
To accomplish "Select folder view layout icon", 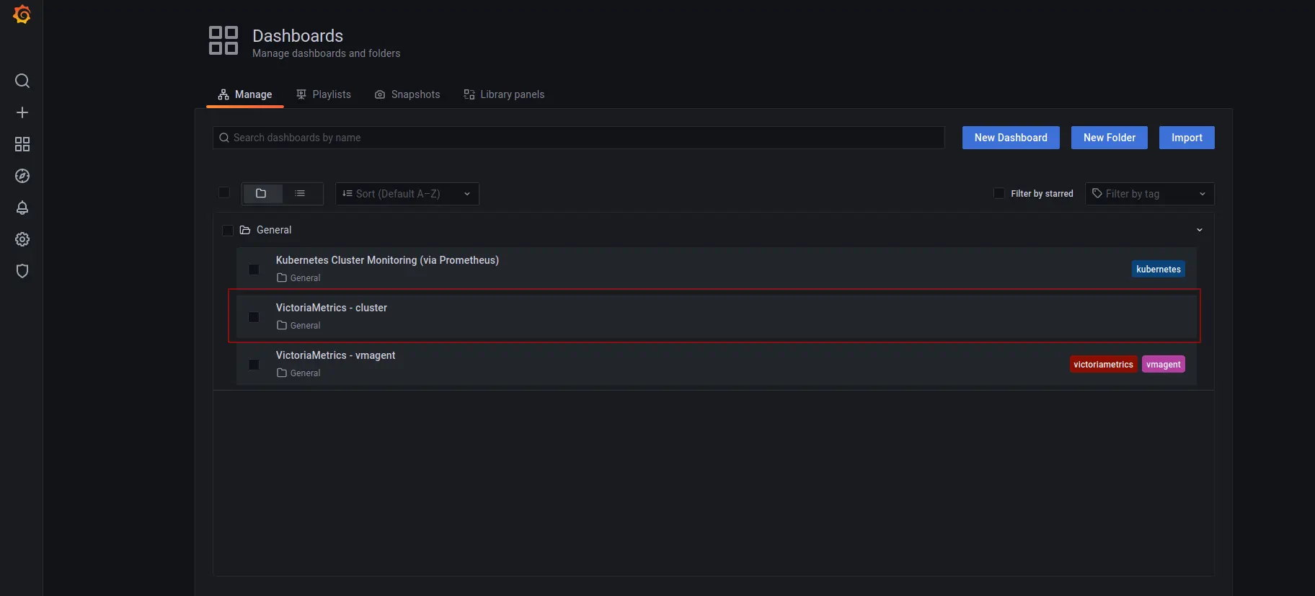I will point(261,193).
